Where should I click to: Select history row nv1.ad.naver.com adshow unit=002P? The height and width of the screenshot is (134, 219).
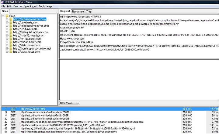110,116
